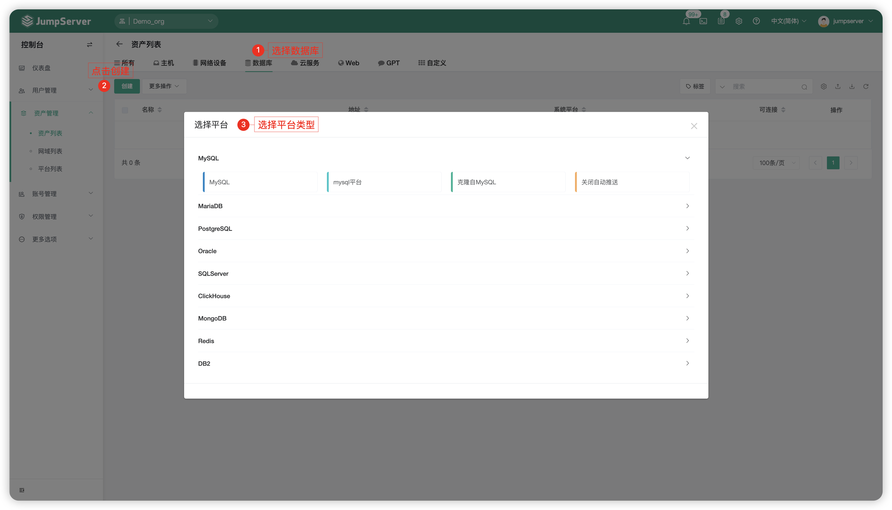This screenshot has width=892, height=510.
Task: Open table column settings gear icon
Action: [x=824, y=86]
